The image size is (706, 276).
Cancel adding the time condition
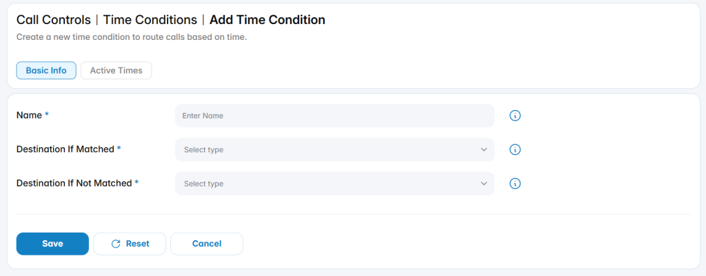207,244
